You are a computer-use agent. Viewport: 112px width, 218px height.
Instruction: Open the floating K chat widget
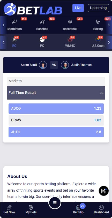[104, 191]
